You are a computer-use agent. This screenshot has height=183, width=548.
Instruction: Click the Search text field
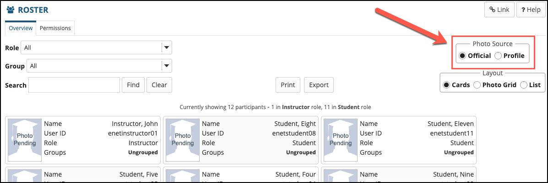(74, 85)
